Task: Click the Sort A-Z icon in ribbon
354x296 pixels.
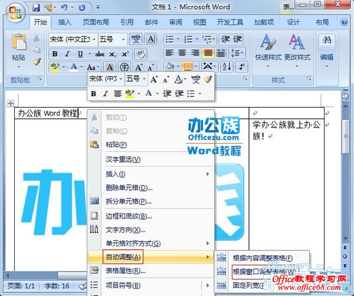Action: [x=227, y=67]
